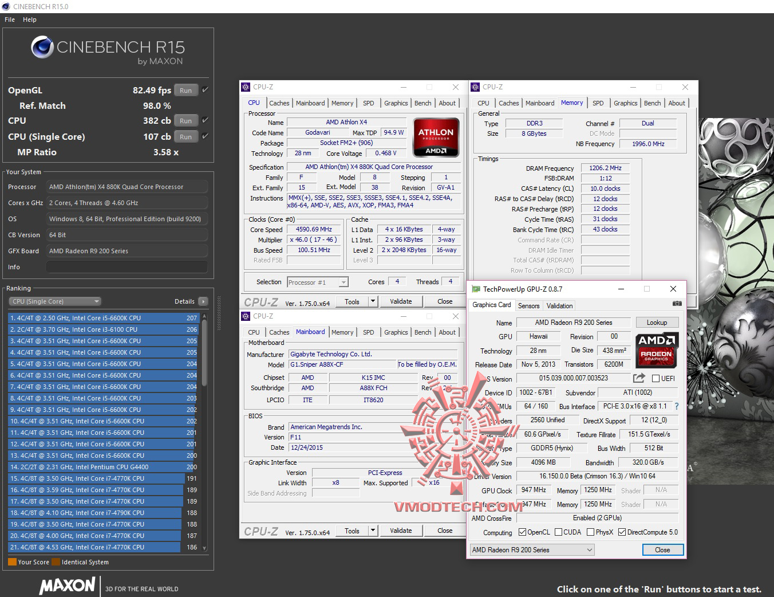
Task: Open the AMD Radeon R9 200 Series GPU dropdown
Action: tap(532, 550)
